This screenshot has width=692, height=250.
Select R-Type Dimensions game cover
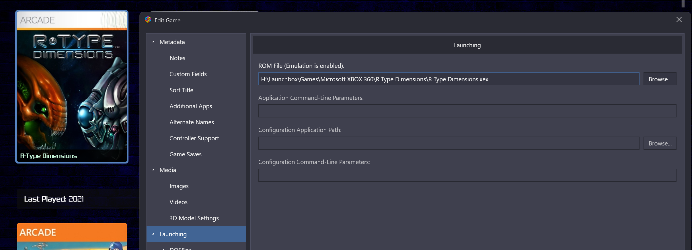tap(72, 87)
